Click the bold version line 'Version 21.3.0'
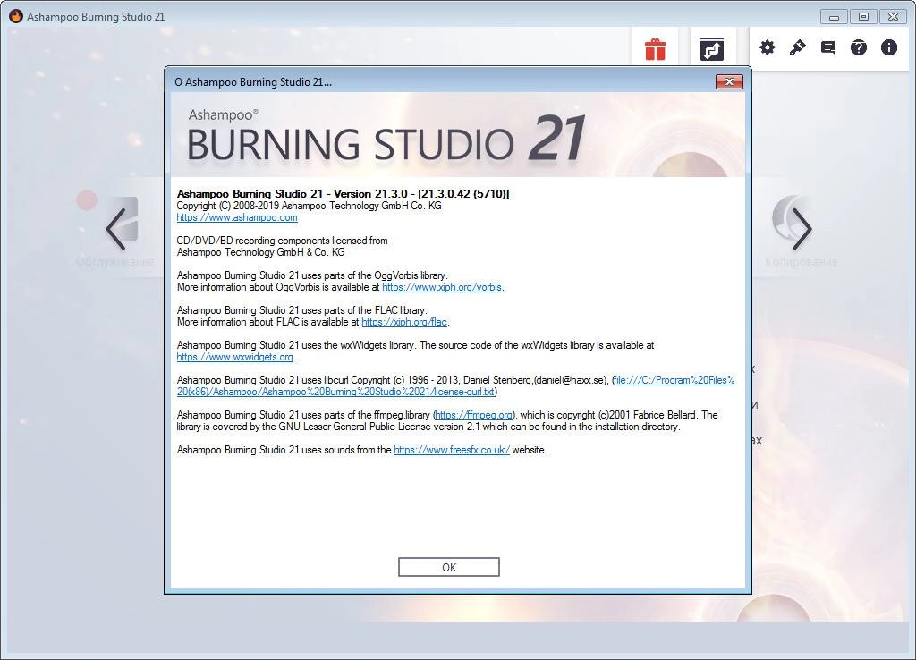 point(343,194)
